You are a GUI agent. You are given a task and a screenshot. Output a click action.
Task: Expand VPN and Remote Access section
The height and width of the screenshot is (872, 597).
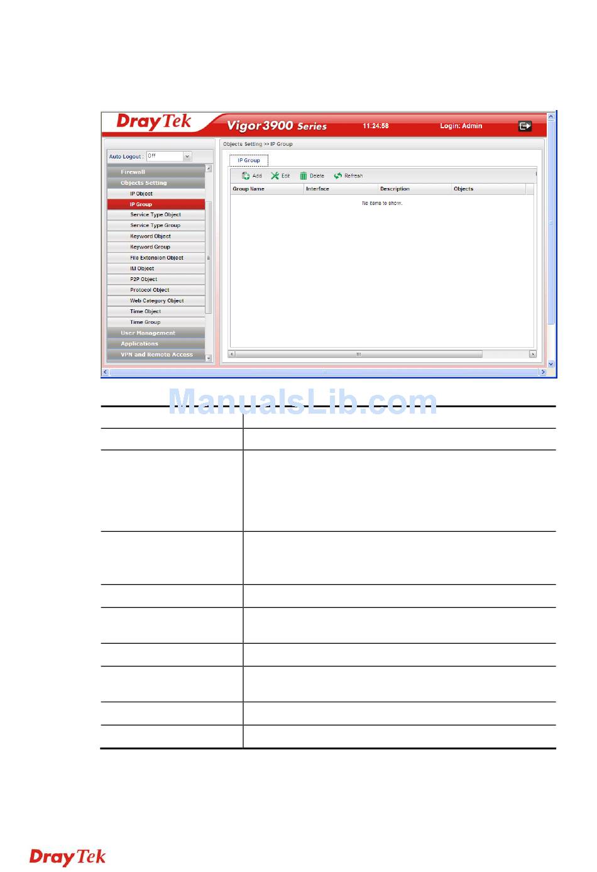[x=156, y=355]
